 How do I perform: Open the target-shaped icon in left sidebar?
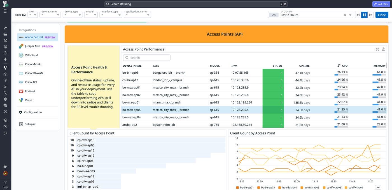coord(5,40)
